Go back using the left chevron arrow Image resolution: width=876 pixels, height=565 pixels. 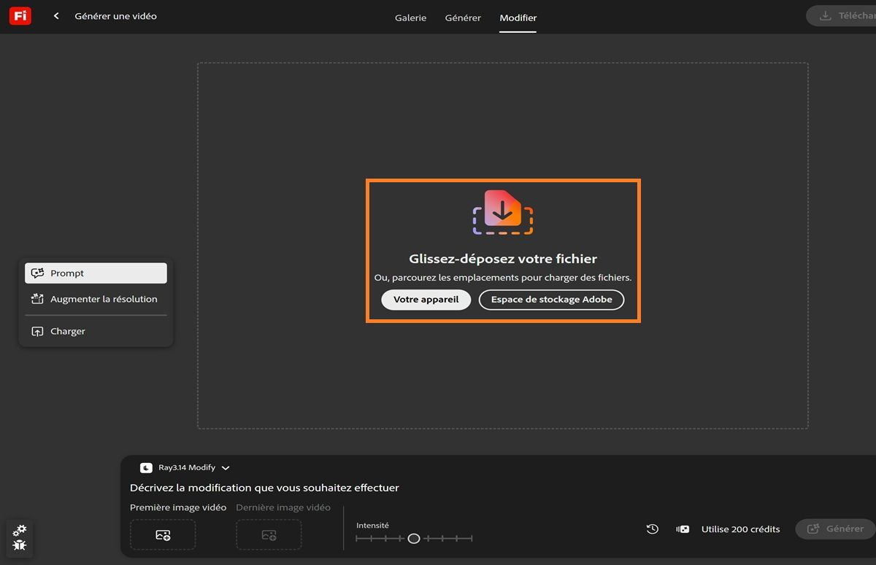[x=56, y=16]
